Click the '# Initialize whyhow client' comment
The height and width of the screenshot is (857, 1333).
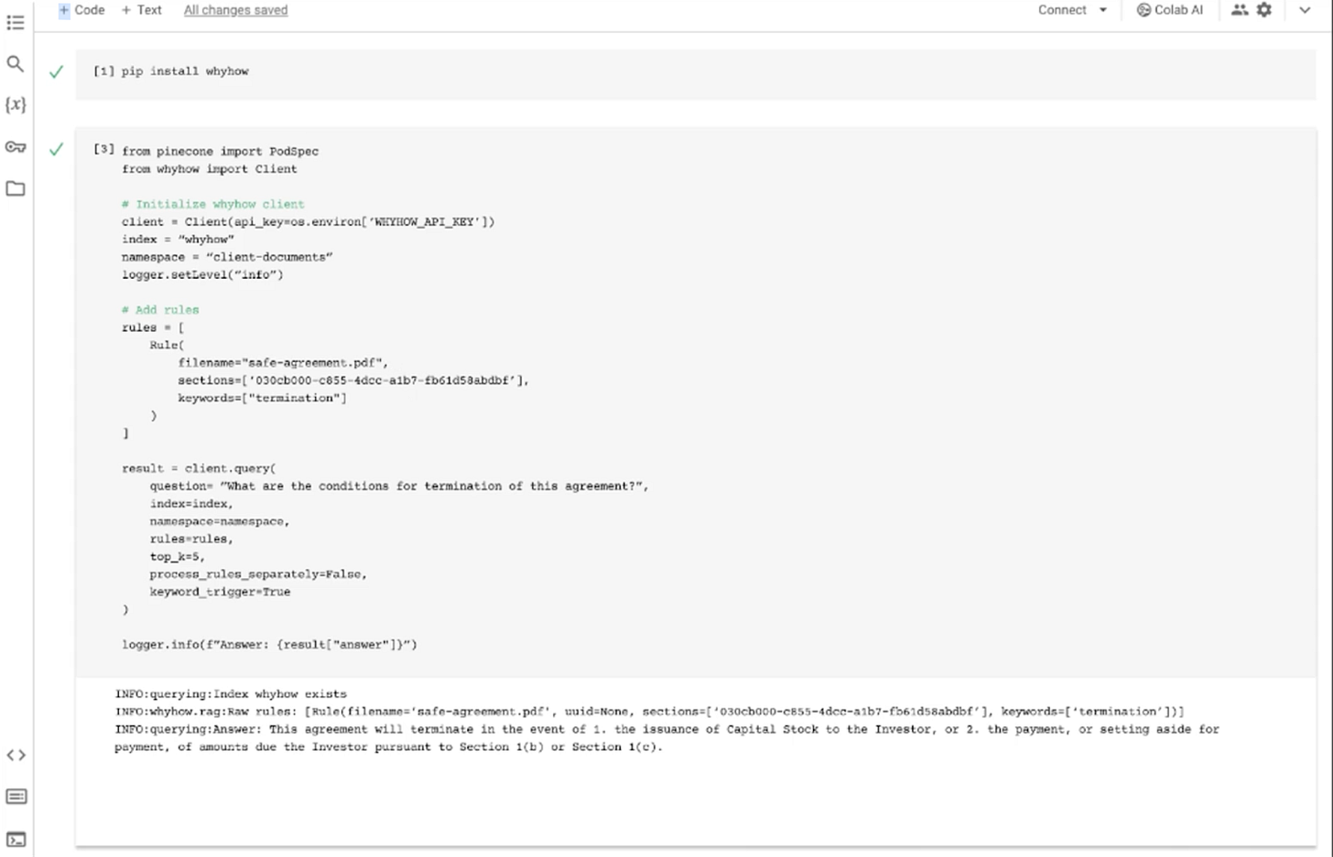click(x=212, y=204)
